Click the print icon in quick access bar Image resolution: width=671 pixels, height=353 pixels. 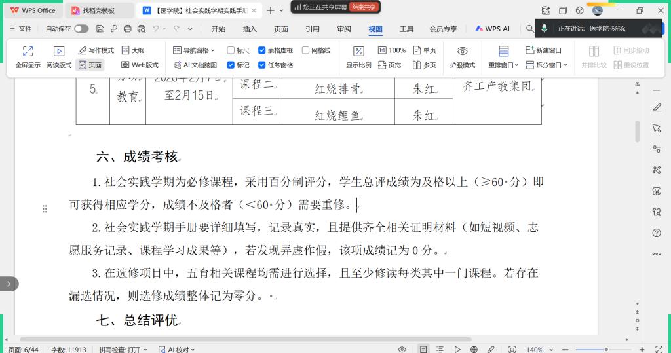pos(128,29)
